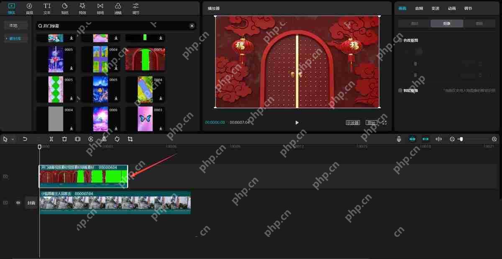Delete the selected clip
The height and width of the screenshot is (259, 502).
click(64, 139)
